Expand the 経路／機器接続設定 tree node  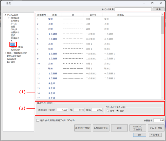coord(5,53)
